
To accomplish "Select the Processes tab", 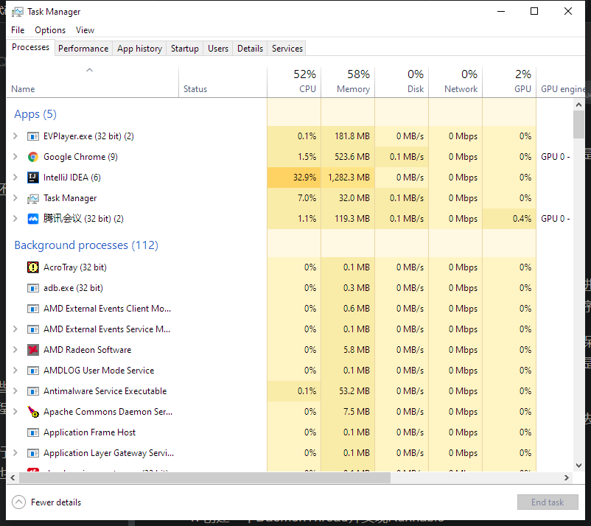I will click(x=30, y=47).
